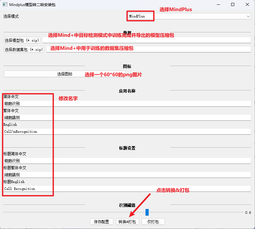The width and height of the screenshot is (255, 229).
Task: Start conversion with the 转换&打包 button
Action: click(127, 222)
